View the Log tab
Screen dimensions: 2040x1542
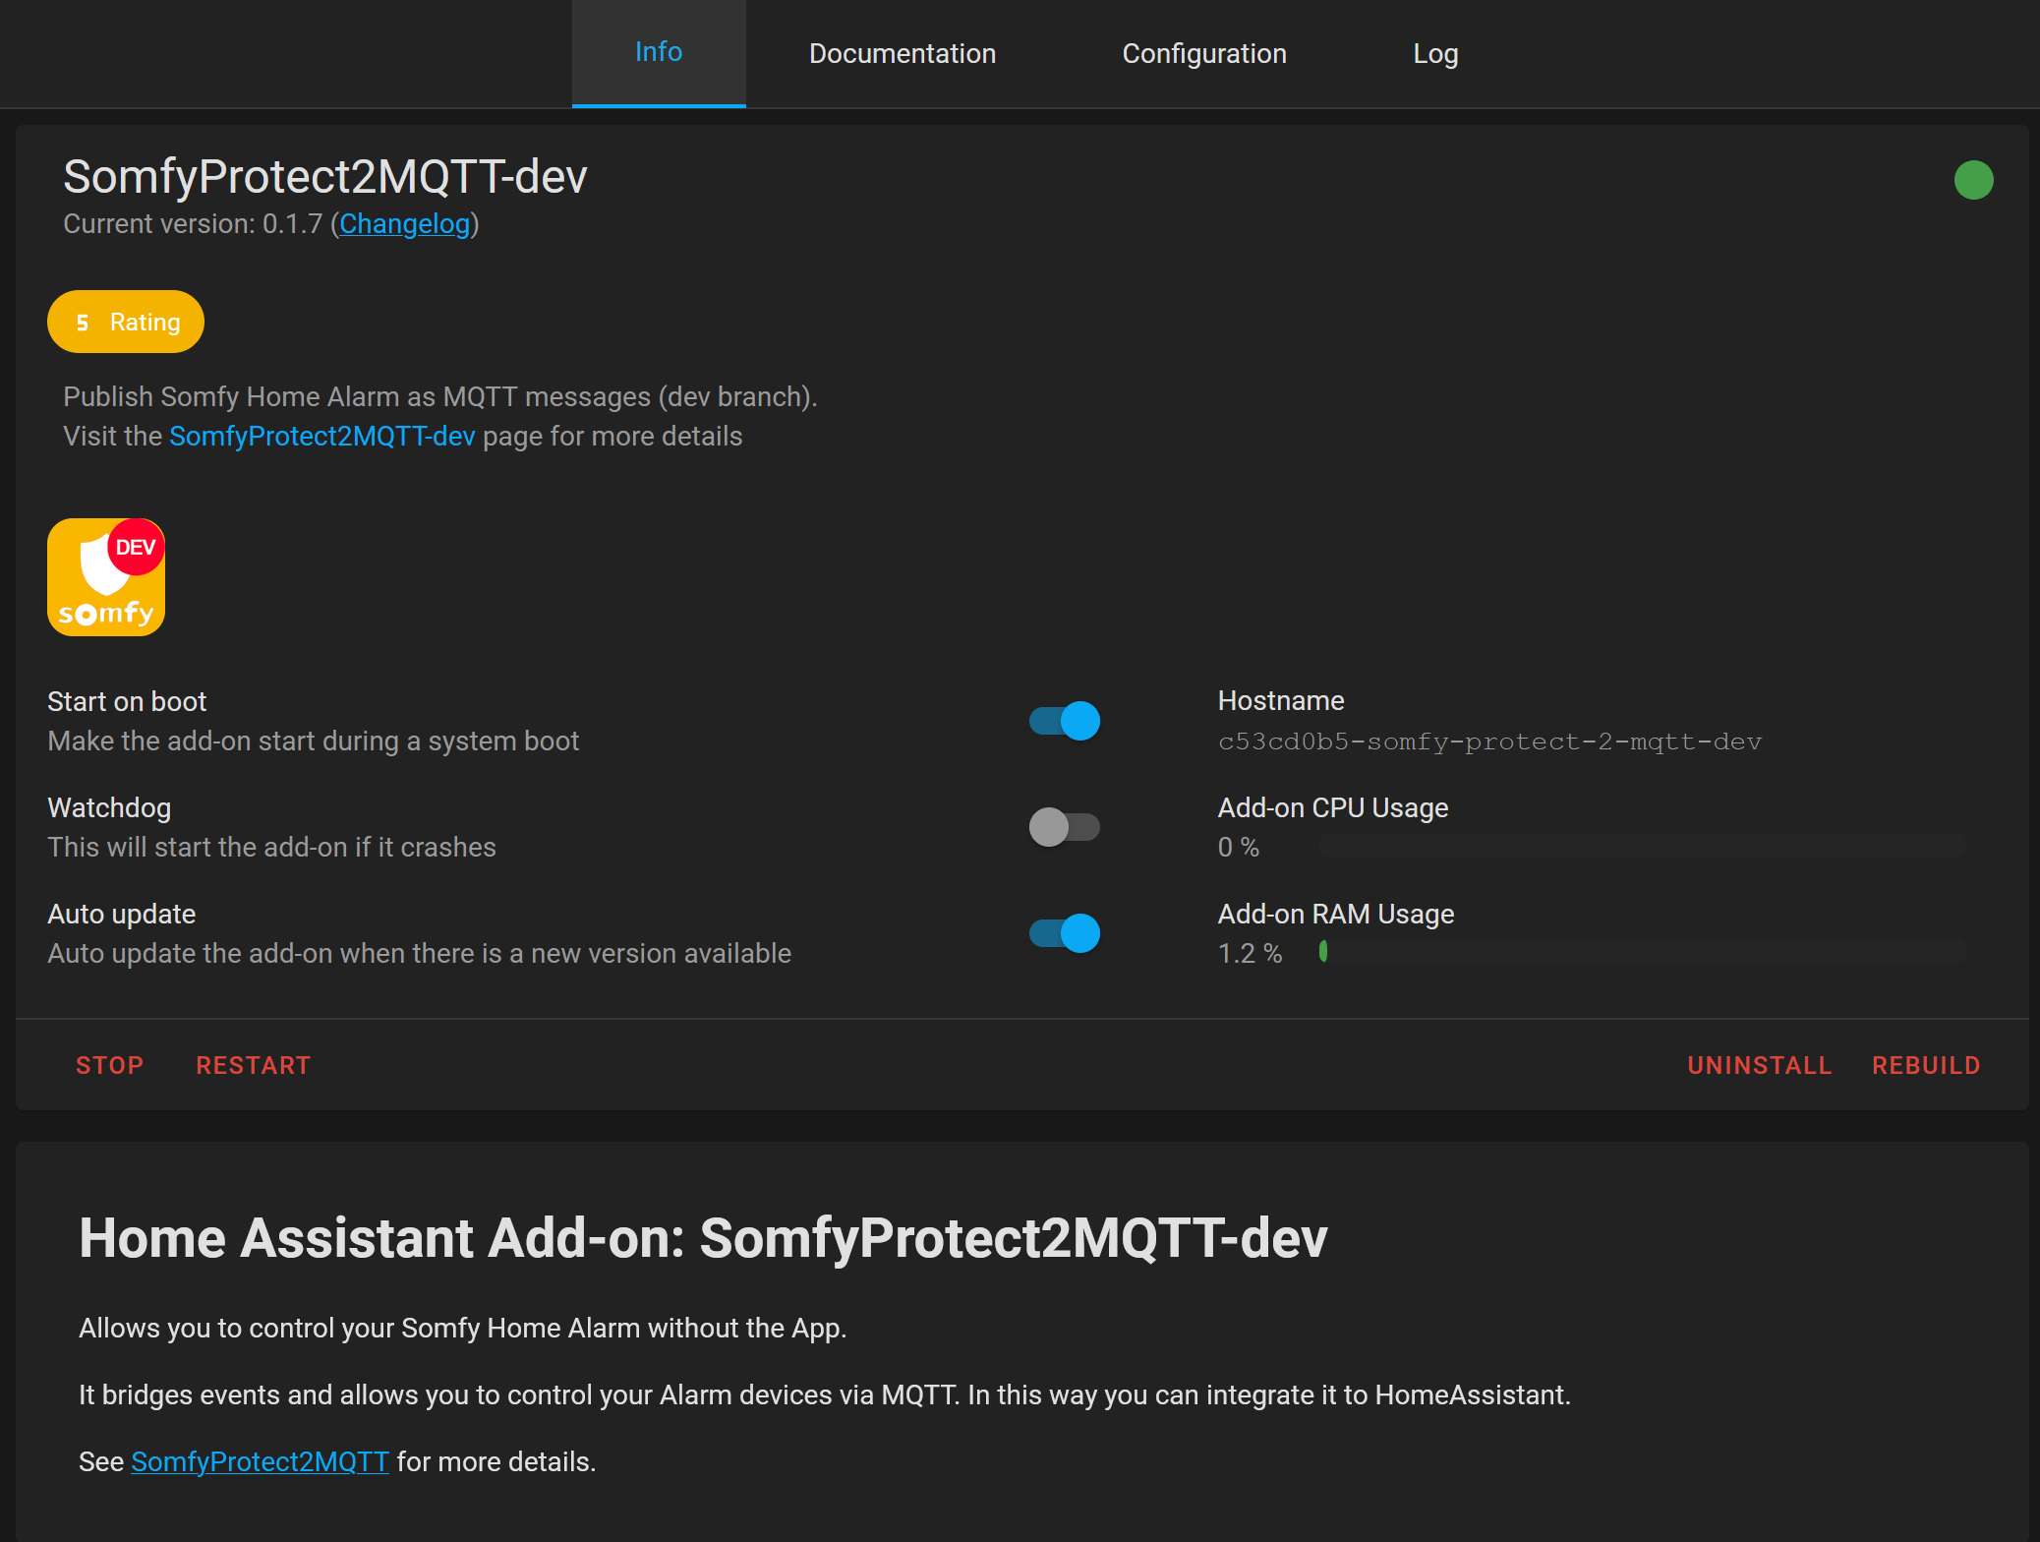tap(1436, 53)
